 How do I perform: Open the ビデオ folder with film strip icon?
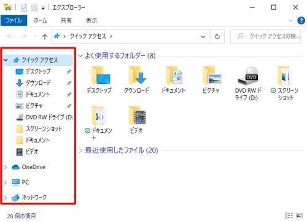[x=137, y=116]
